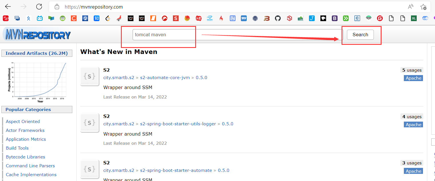
Task: Open the red S bookmark icon
Action: click(x=176, y=18)
